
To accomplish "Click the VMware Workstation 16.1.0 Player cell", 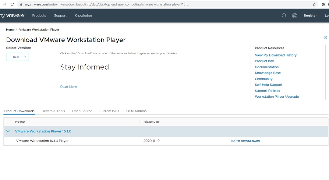I will click(42, 141).
